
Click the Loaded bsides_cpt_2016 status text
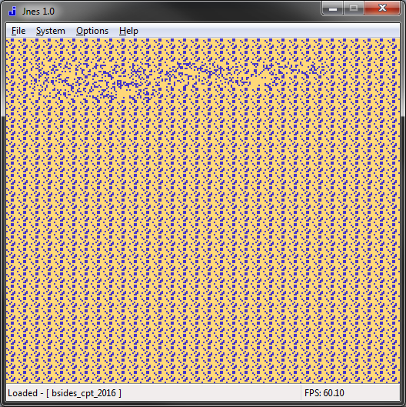[65, 392]
